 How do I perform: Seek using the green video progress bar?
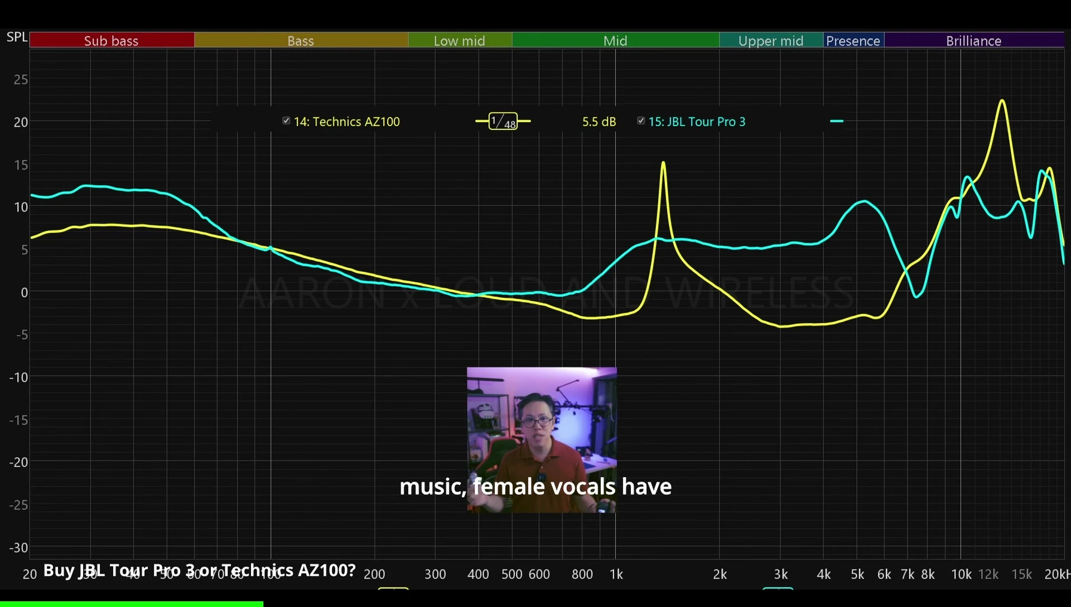click(x=132, y=604)
